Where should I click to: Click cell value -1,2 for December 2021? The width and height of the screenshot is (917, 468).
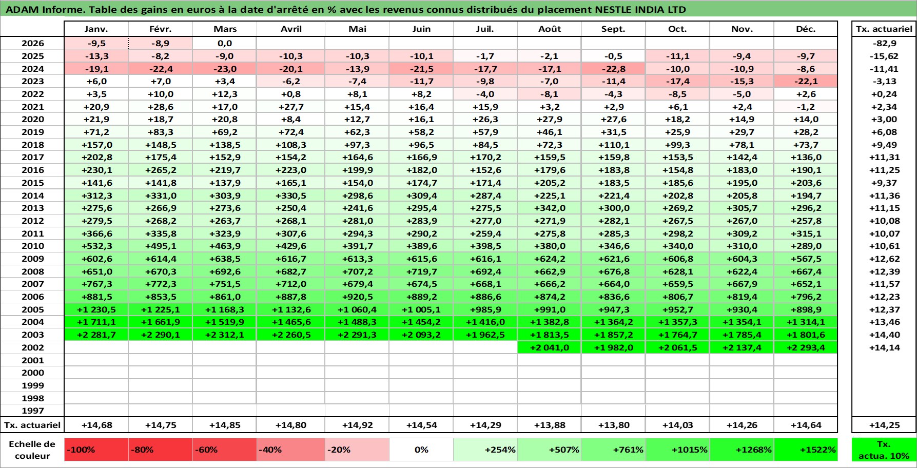[806, 107]
